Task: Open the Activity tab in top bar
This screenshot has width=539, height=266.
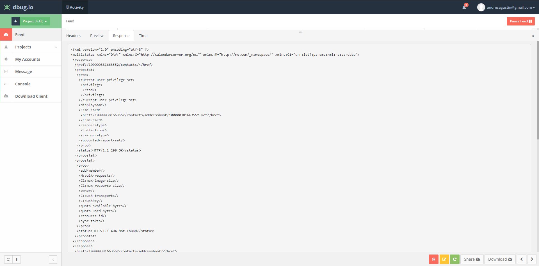Action: pyautogui.click(x=75, y=7)
